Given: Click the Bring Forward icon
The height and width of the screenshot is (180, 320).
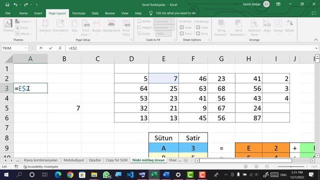Looking at the screenshot, I should coord(221,23).
